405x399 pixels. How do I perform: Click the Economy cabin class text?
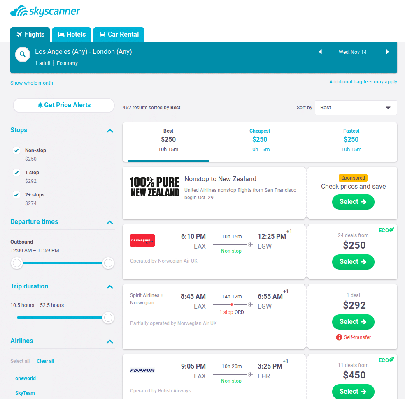(67, 63)
